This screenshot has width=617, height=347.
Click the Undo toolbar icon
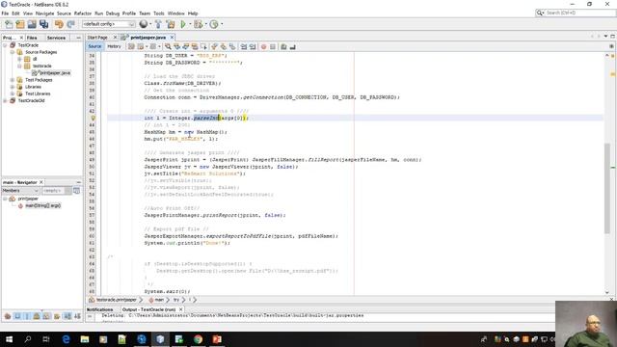click(x=59, y=24)
